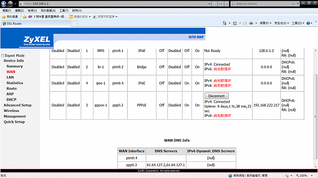Click the Read Mail envelope icon
The width and height of the screenshot is (318, 178).
(x=245, y=23)
